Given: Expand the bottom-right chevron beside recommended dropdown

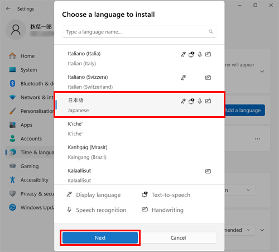Looking at the screenshot, I should point(262,230).
